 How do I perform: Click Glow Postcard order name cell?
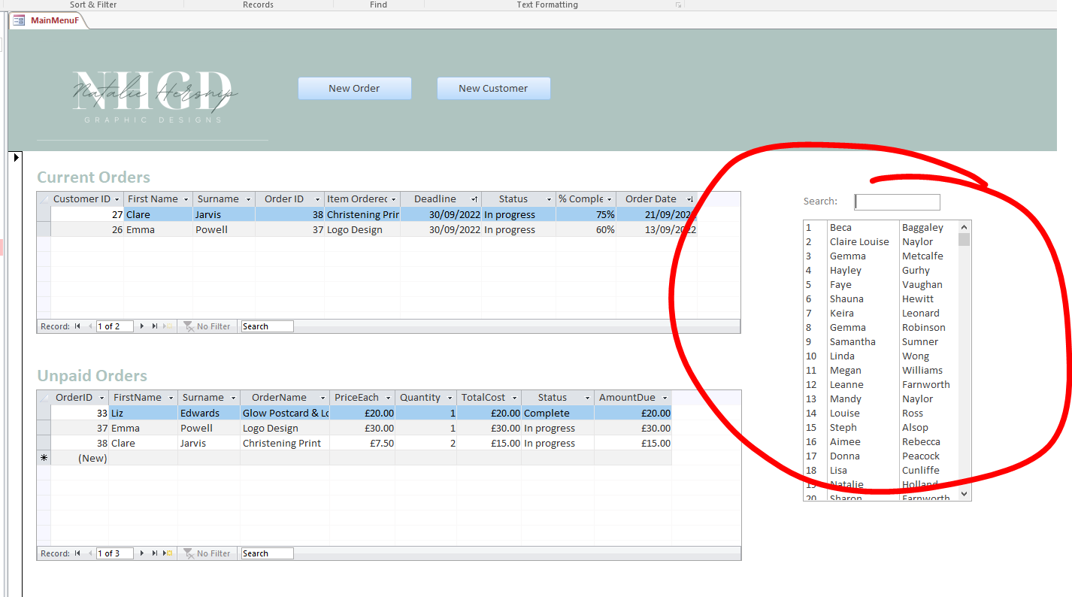(285, 413)
